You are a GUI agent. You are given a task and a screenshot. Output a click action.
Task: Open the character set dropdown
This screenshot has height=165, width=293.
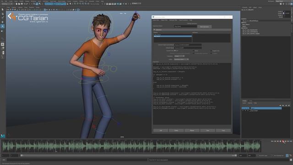279,155
